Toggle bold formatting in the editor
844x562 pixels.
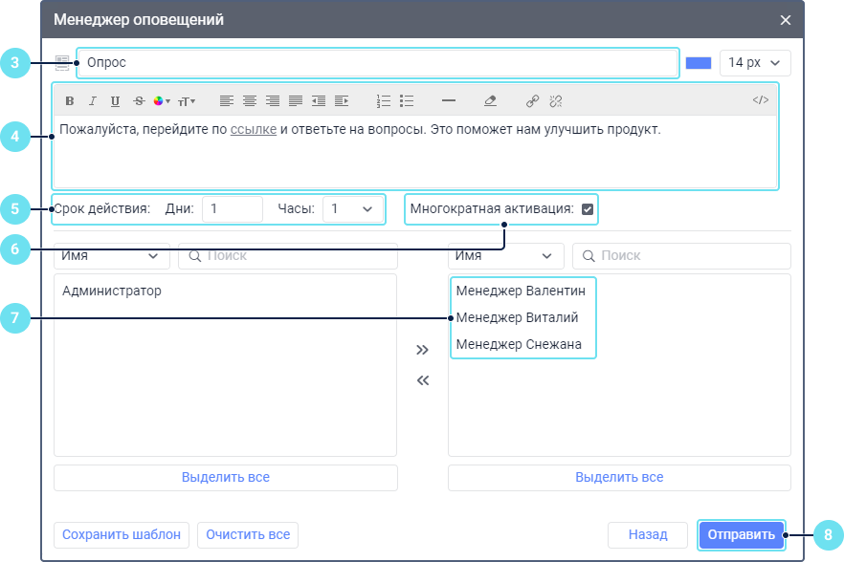click(69, 100)
